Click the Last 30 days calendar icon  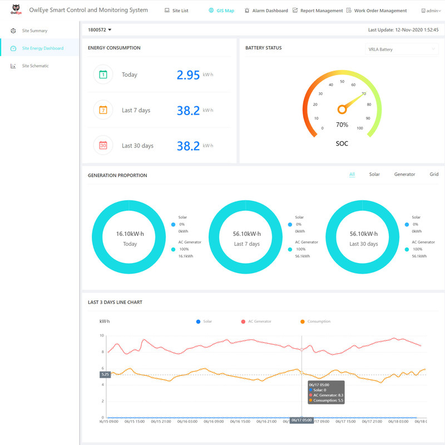[103, 146]
